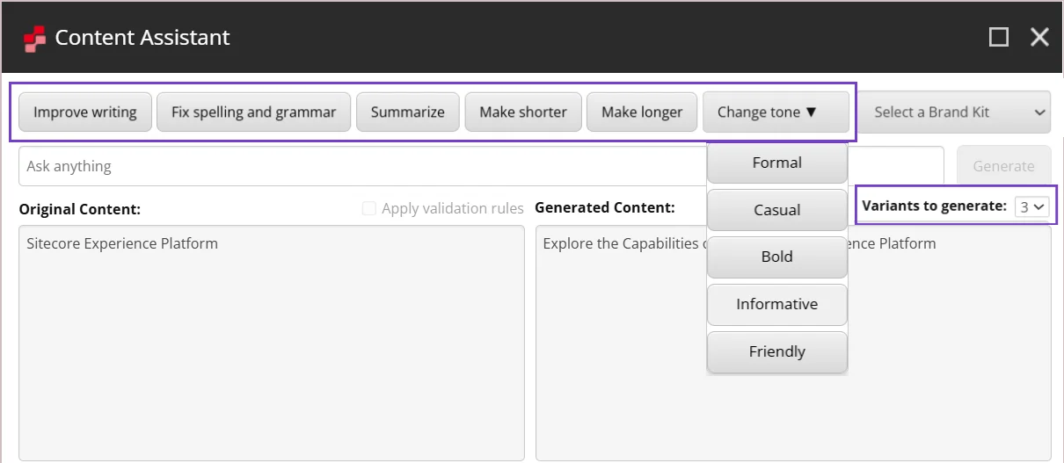
Task: Choose the Informative tone option
Action: (x=777, y=304)
